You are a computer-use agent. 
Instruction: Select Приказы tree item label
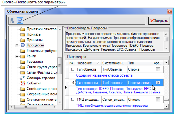(34, 34)
